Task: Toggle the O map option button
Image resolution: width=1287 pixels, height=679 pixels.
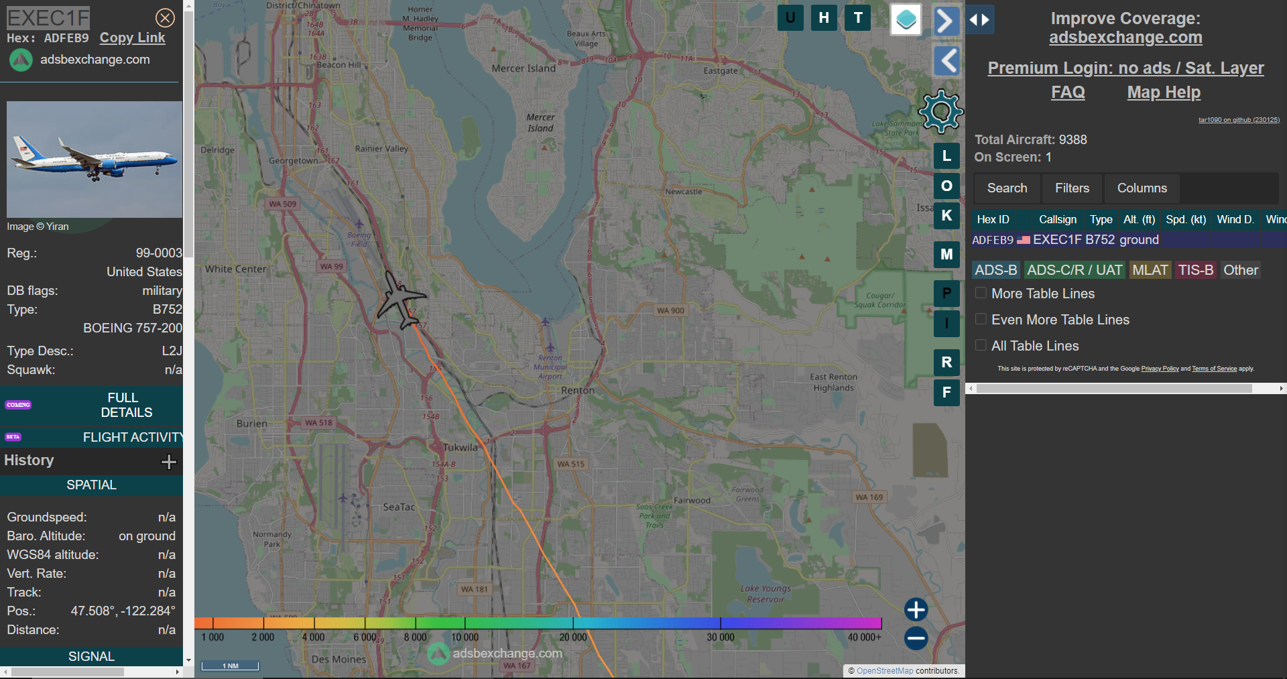Action: (946, 186)
